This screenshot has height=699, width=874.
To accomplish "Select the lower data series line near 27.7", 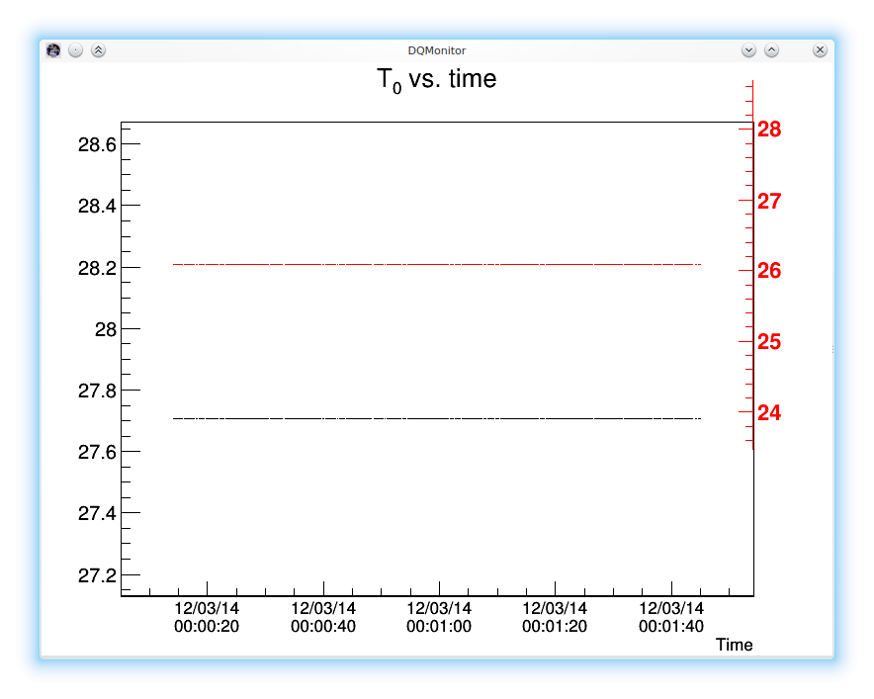I will (435, 417).
